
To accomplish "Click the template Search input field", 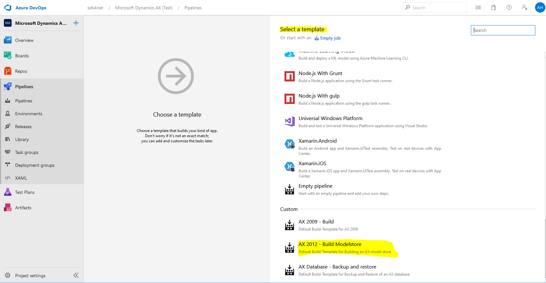I will (x=503, y=30).
